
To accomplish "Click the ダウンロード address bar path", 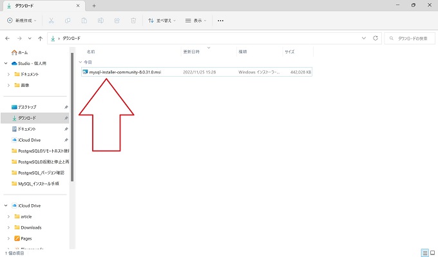I will point(71,38).
